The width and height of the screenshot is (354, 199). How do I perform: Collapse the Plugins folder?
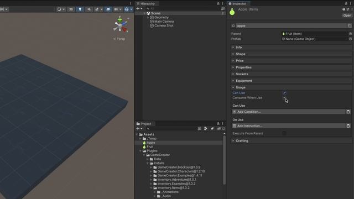(140, 151)
